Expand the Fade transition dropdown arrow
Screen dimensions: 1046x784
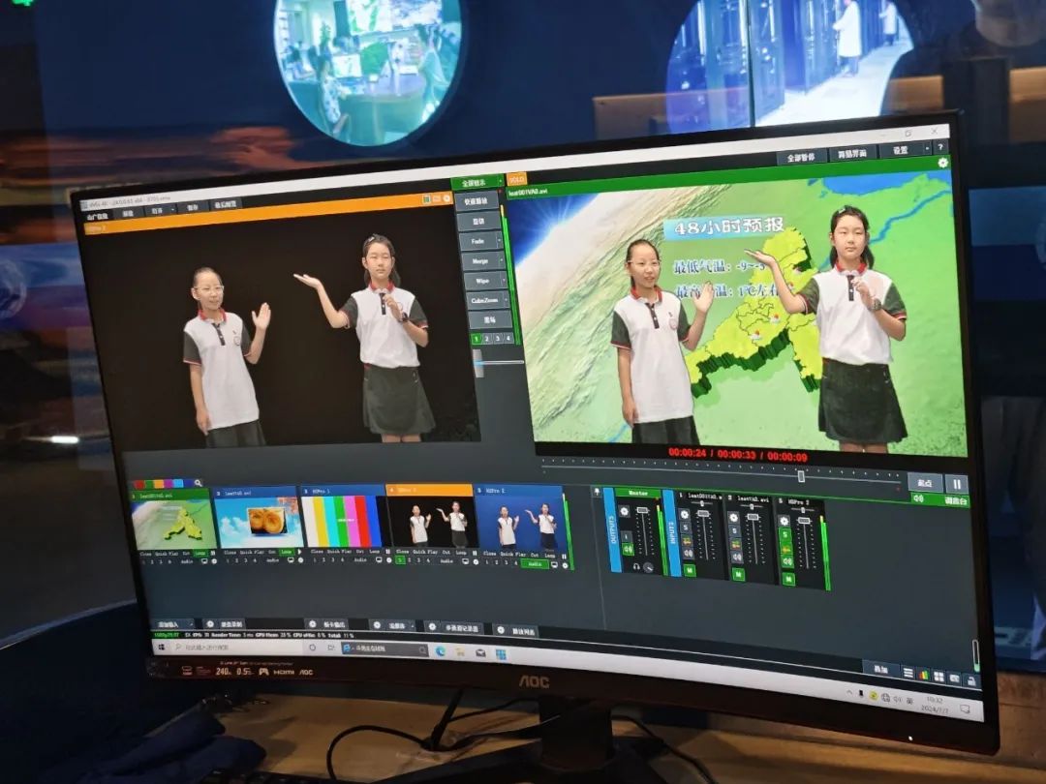(502, 241)
